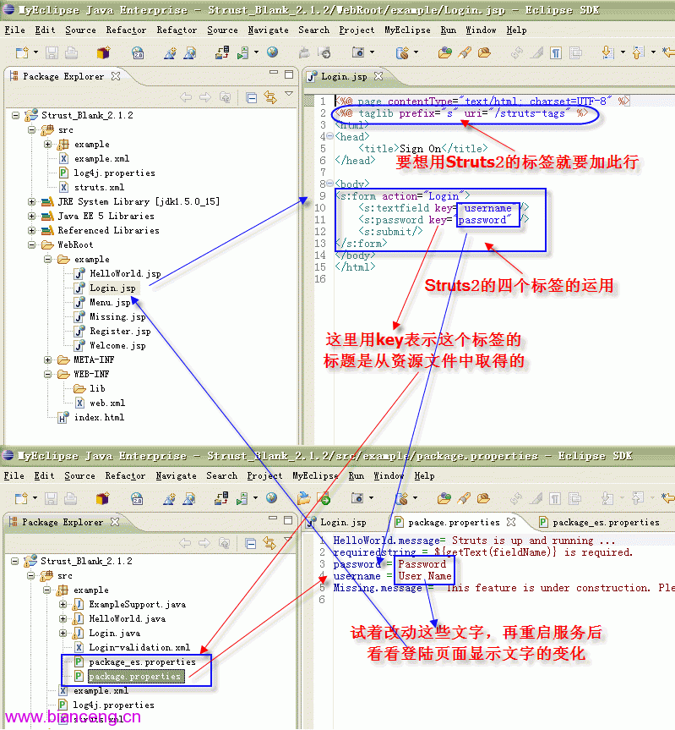The height and width of the screenshot is (730, 675).
Task: Open dropdown arrow next to camera icon, top window
Action: (x=372, y=52)
